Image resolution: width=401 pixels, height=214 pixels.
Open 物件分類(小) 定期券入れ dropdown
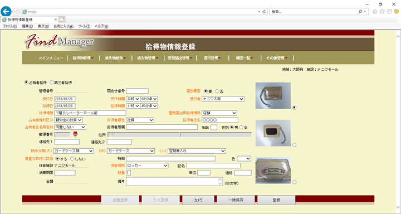point(197,151)
